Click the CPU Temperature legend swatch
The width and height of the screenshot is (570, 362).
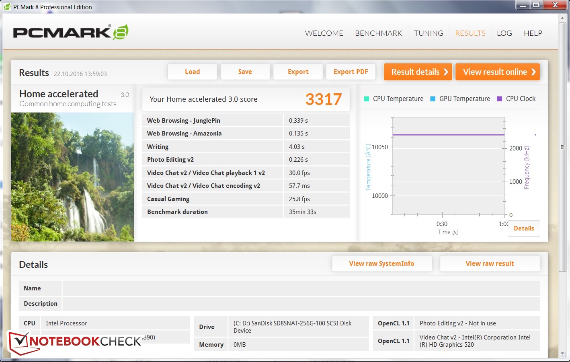[x=367, y=99]
